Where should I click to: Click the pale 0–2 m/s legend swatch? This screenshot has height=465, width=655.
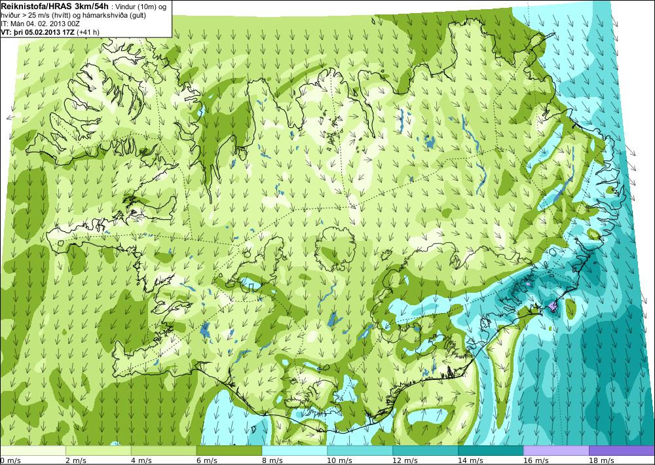33,451
